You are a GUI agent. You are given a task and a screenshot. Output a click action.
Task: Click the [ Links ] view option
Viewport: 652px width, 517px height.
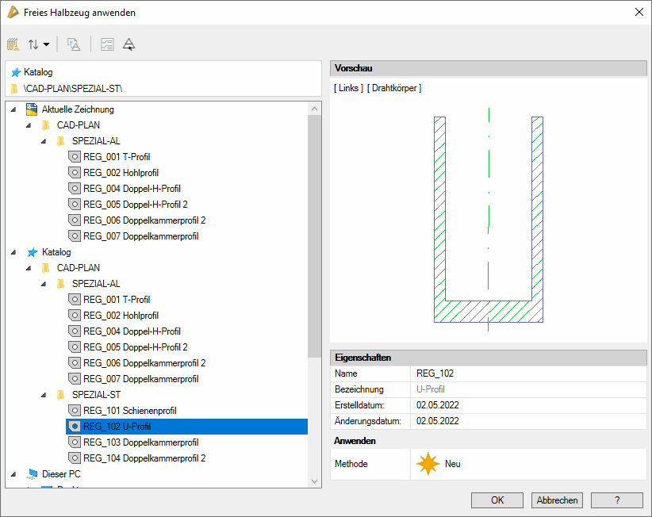(348, 88)
